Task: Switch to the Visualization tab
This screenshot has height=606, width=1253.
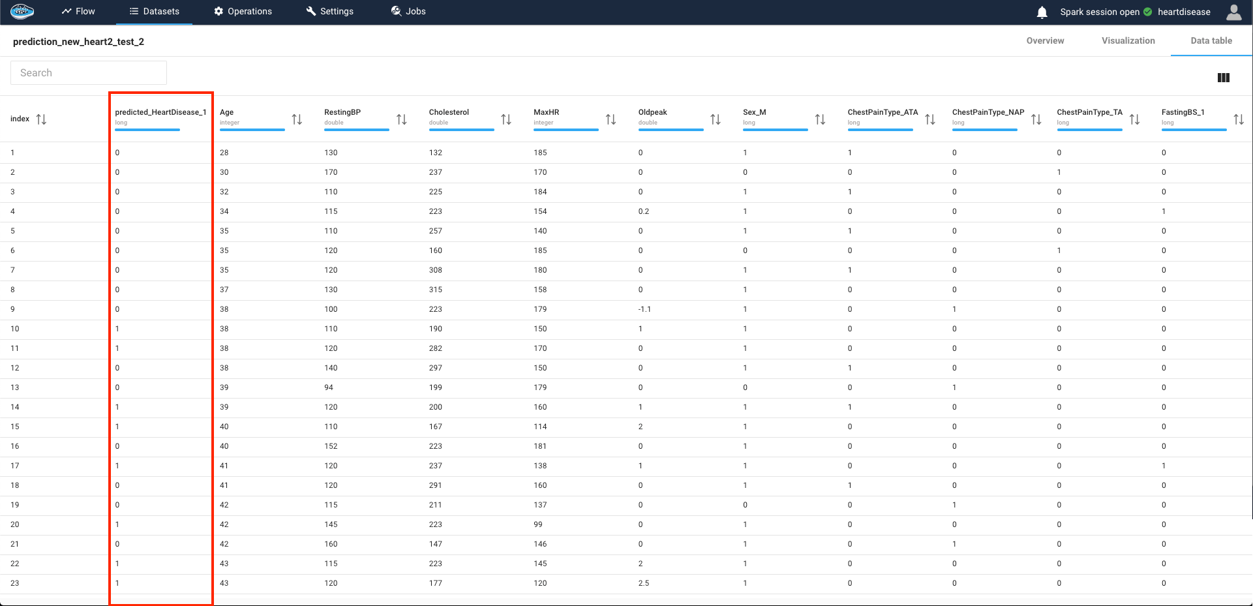Action: (x=1128, y=40)
